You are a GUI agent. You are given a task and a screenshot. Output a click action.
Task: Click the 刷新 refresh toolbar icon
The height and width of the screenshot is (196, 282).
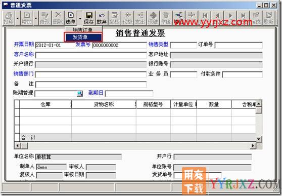(269, 18)
